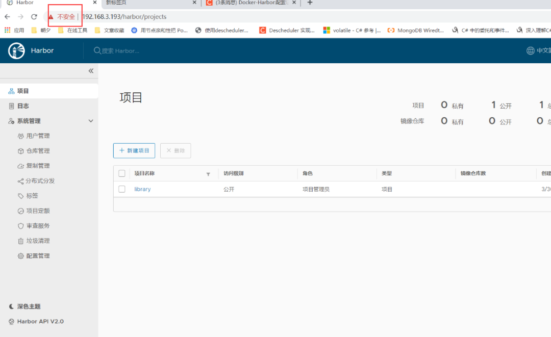
Task: Switch to dark theme (深色主题)
Action: point(29,306)
